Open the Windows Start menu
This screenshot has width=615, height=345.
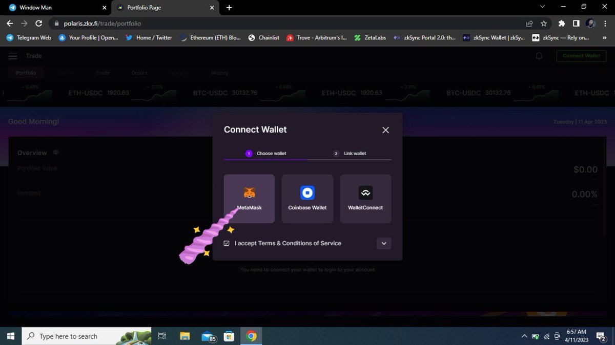pos(10,336)
